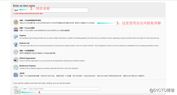
Task: Select the Multibranch Pipeline icon
Action: pos(16,67)
